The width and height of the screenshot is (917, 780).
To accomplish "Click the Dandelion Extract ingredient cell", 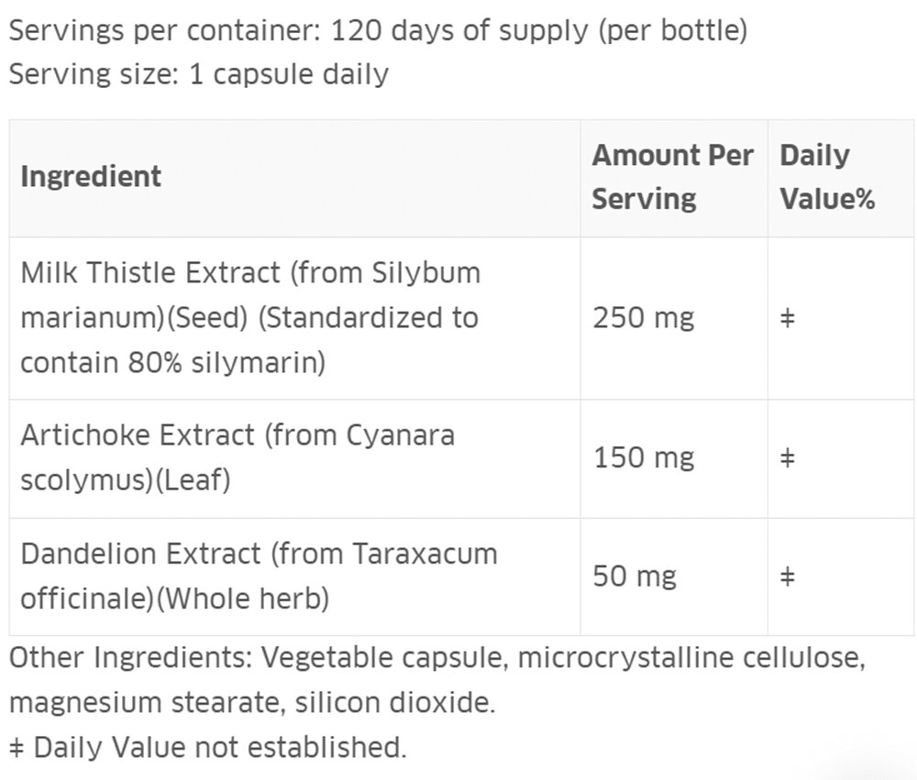I will [259, 576].
